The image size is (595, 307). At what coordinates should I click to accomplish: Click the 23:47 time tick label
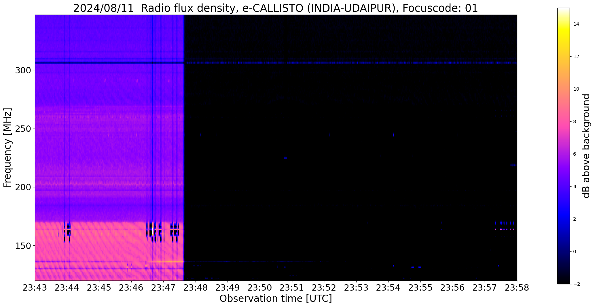[164, 288]
